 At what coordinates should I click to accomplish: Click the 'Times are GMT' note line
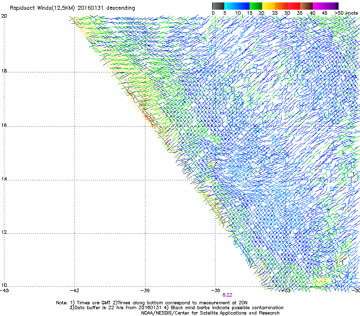point(151,303)
